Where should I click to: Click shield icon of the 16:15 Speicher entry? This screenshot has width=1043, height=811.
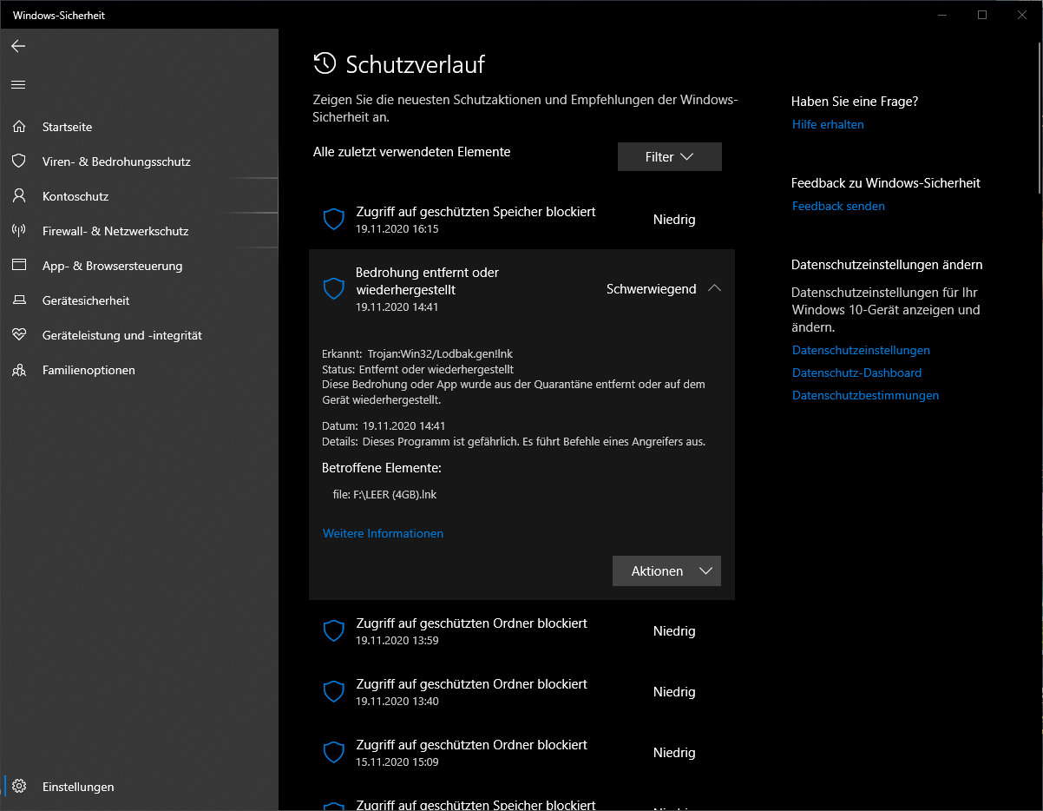[334, 220]
